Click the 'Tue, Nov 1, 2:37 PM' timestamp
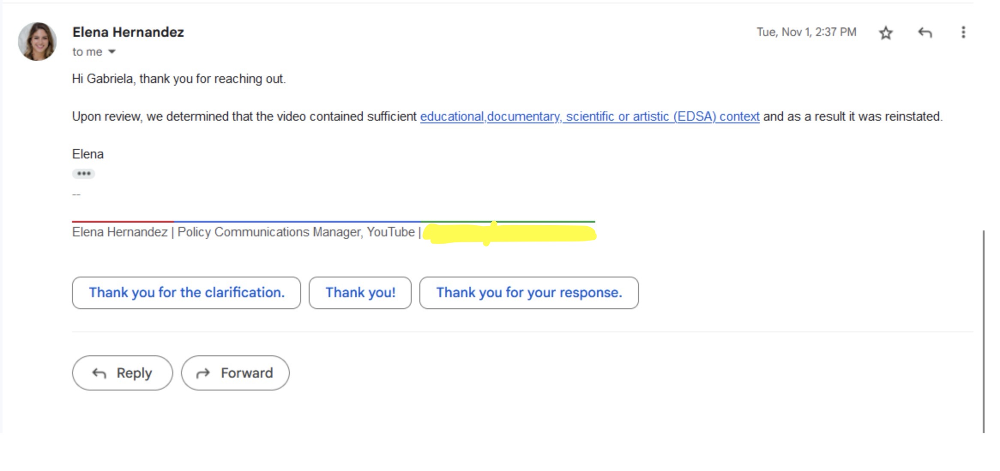The image size is (1000, 471). tap(806, 32)
